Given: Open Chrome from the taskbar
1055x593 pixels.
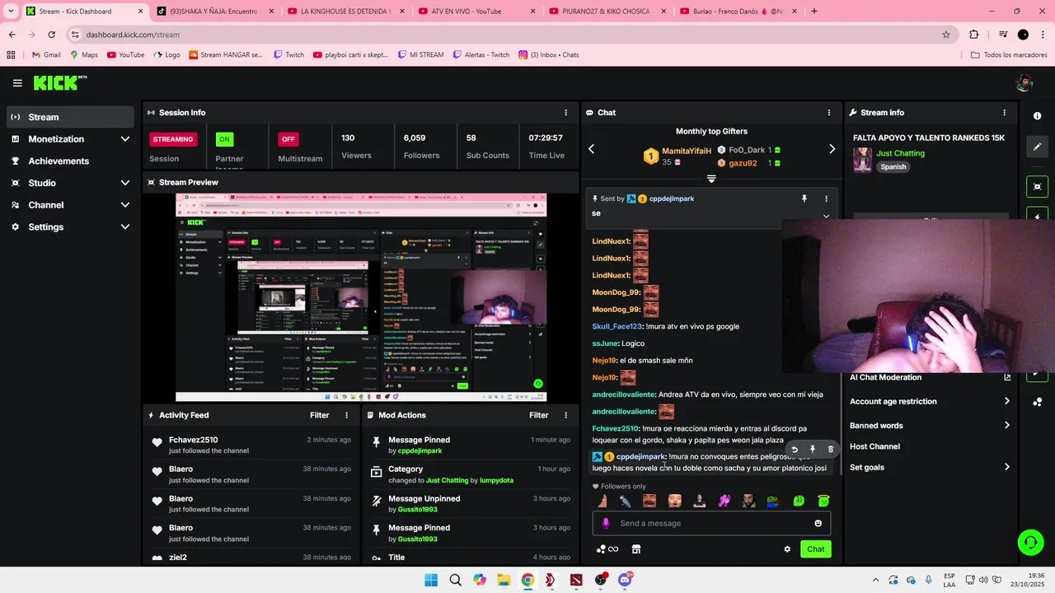Looking at the screenshot, I should click(527, 580).
